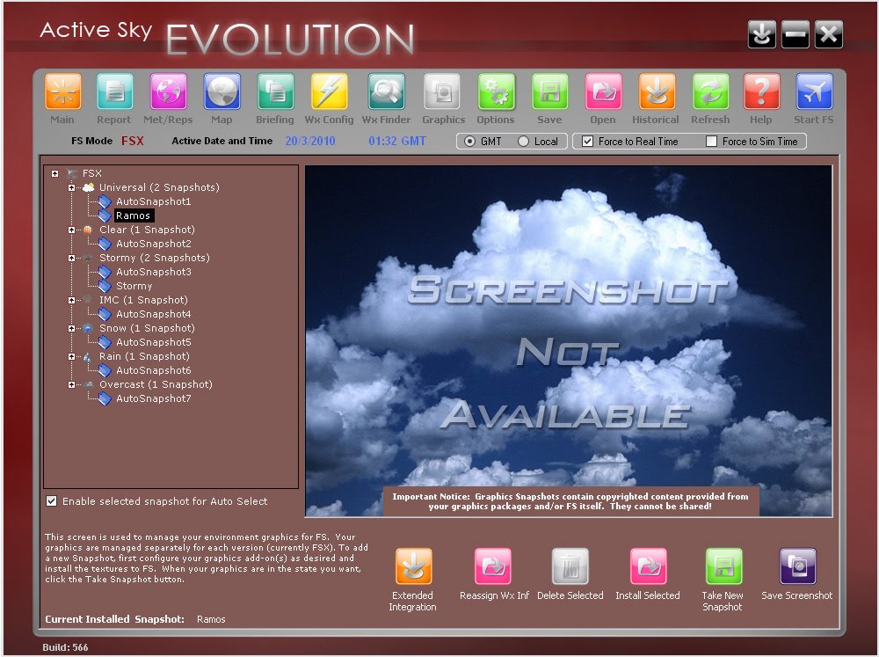Collapse the Rain snapshot node
Image resolution: width=879 pixels, height=657 pixels.
click(71, 356)
